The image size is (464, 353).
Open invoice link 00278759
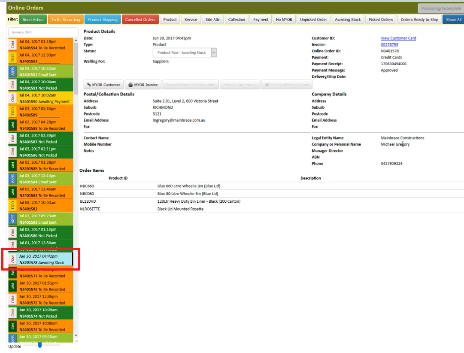389,45
